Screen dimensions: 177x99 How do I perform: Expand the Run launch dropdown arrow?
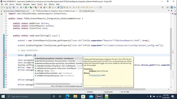tap(28, 7)
